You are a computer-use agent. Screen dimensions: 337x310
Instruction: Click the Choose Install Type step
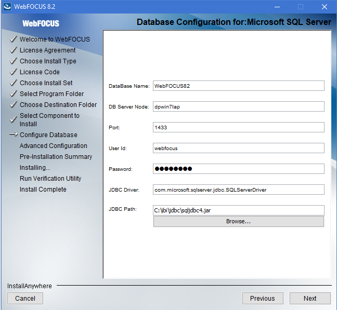[48, 61]
